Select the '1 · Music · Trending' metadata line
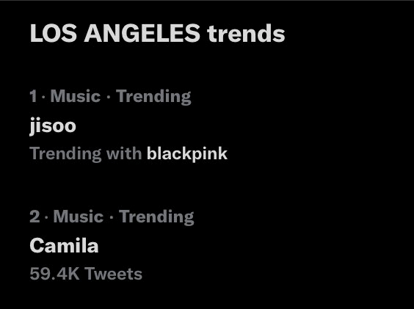This screenshot has width=414, height=309. pyautogui.click(x=110, y=97)
